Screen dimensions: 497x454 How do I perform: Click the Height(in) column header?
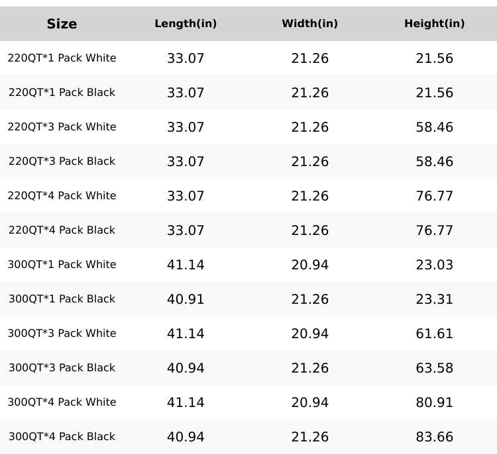[x=434, y=24]
